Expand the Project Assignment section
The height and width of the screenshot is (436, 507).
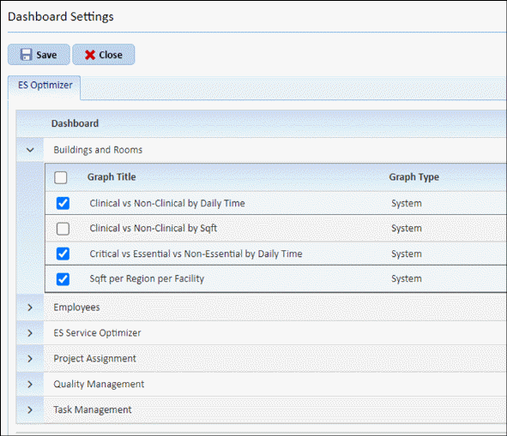click(30, 359)
